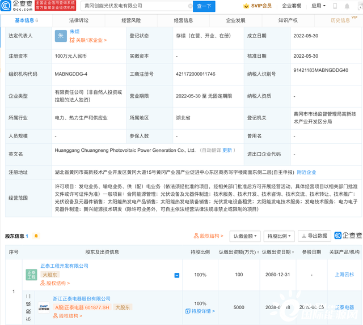The height and width of the screenshot is (325, 363).
Task: Collapse the 正泰工程 row with the minus toggle
Action: [x=176, y=275]
